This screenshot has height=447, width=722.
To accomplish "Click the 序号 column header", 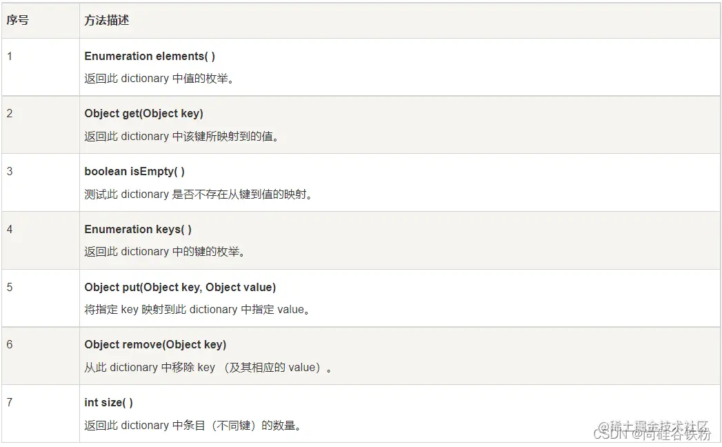I will [17, 20].
